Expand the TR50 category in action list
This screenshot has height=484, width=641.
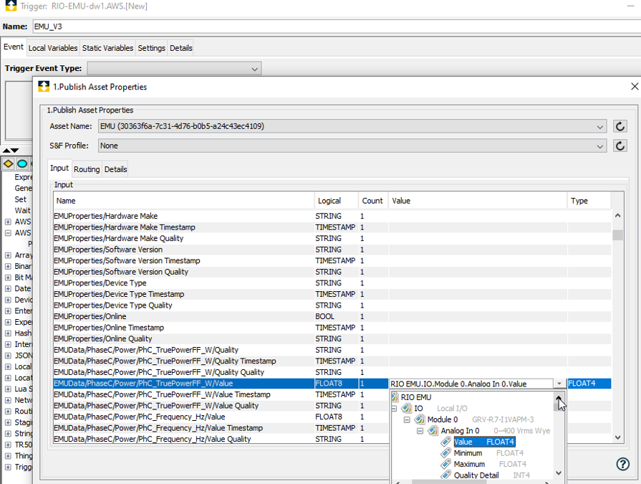tap(8, 445)
